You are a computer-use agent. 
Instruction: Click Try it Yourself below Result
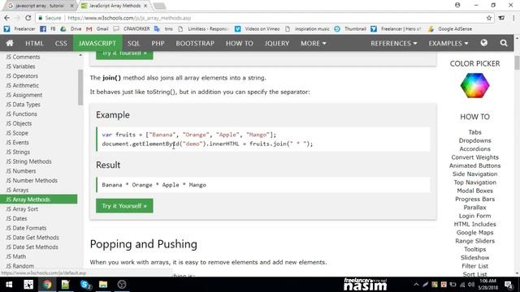(124, 205)
